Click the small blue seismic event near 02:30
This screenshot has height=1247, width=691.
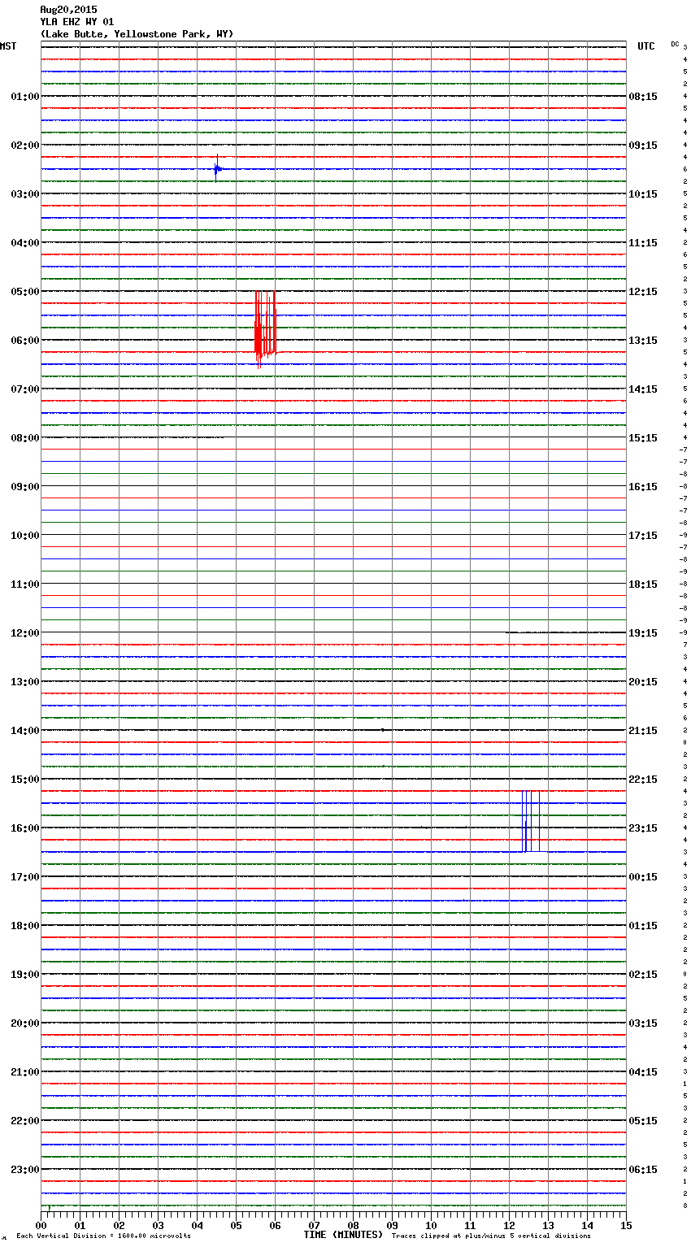pos(217,168)
